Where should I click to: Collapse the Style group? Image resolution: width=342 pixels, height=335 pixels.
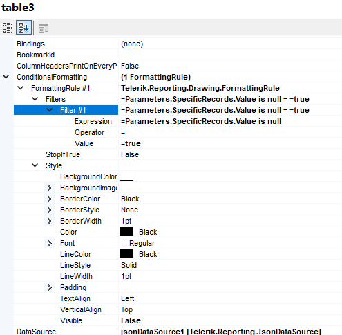point(35,165)
